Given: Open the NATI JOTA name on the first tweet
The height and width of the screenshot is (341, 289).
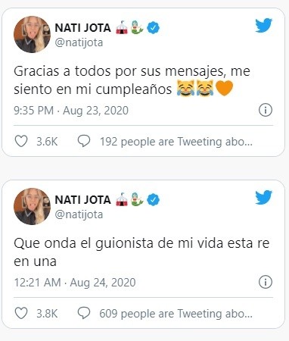Looking at the screenshot, I should (83, 28).
